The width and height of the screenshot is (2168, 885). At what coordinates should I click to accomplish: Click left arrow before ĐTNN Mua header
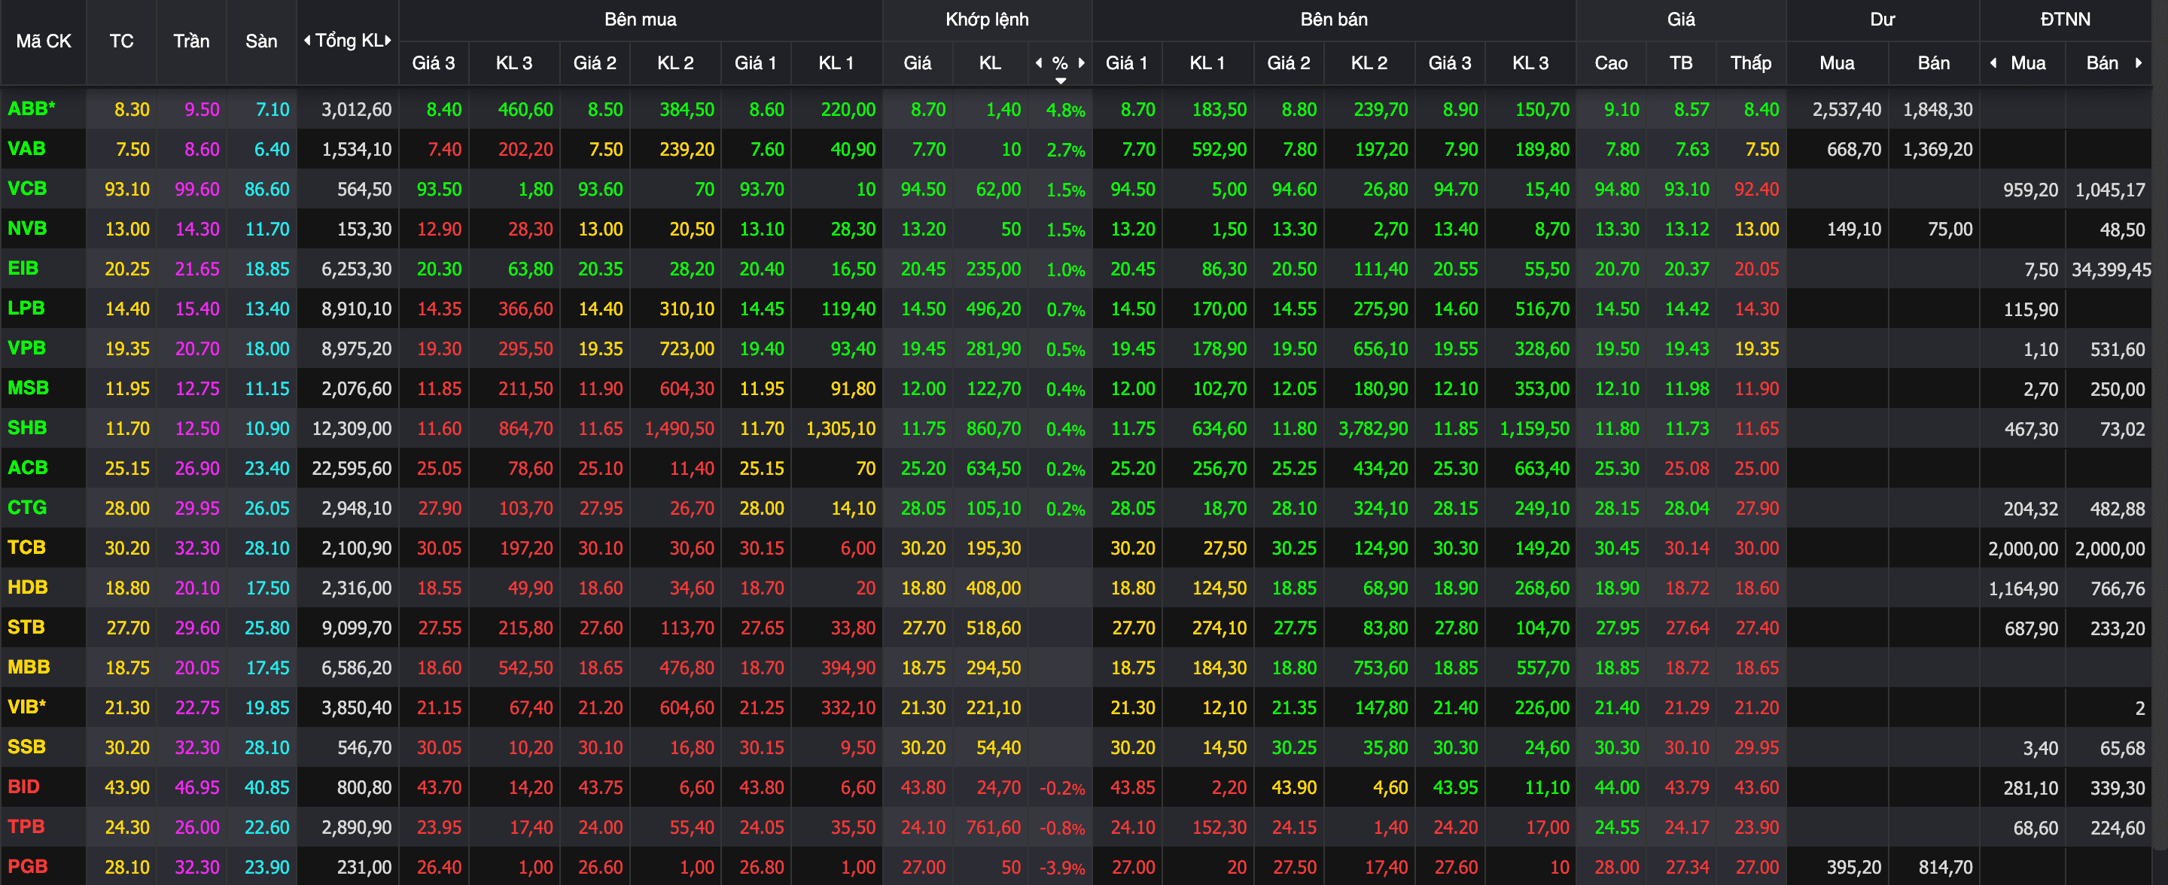click(1993, 63)
